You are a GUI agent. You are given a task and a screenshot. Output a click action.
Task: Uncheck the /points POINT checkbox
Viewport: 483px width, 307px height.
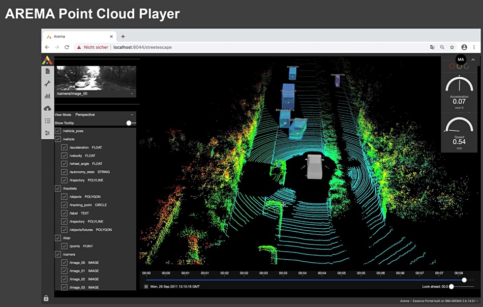pos(64,247)
